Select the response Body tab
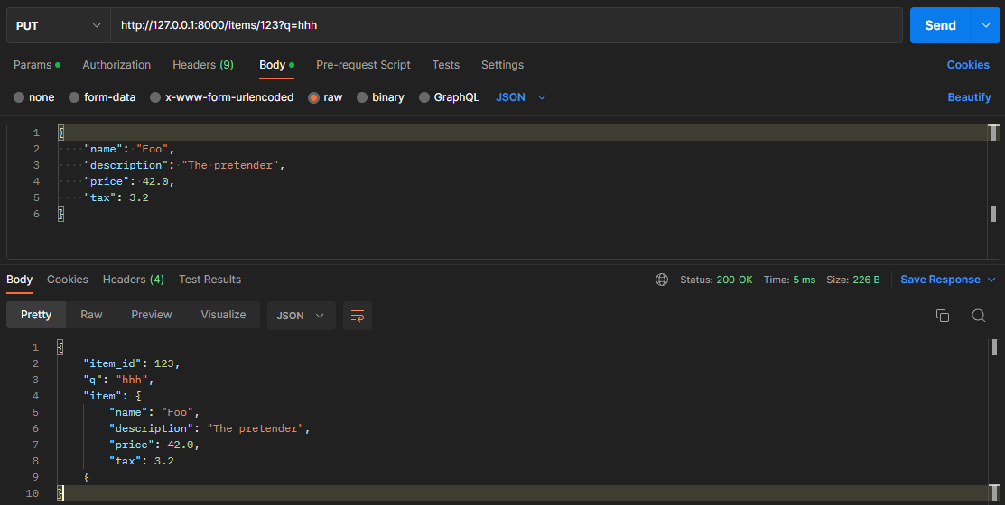 19,280
